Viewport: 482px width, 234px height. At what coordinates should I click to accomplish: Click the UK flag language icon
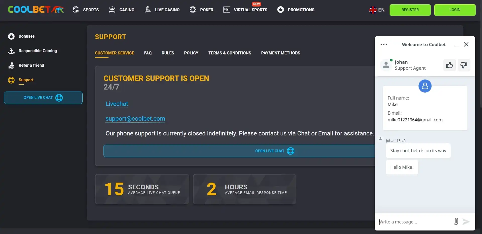[373, 10]
